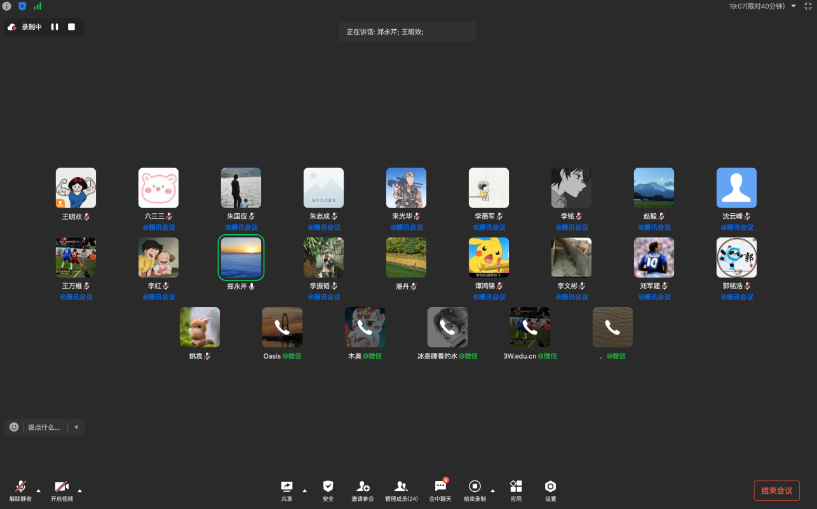Open the Share screen (共享) tool
Viewport: 817px width, 509px height.
287,487
